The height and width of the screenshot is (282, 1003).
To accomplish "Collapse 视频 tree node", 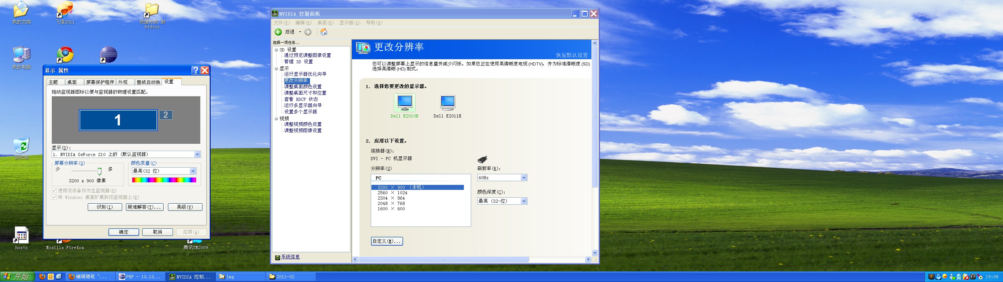I will coord(276,118).
